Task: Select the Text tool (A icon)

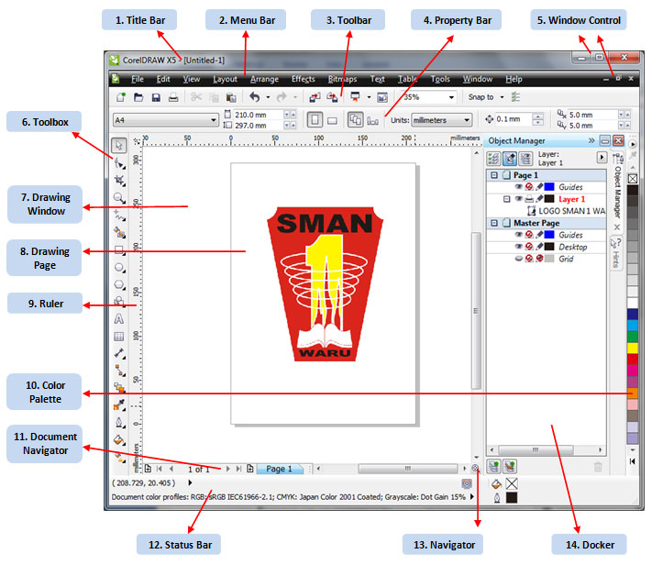Action: [119, 319]
